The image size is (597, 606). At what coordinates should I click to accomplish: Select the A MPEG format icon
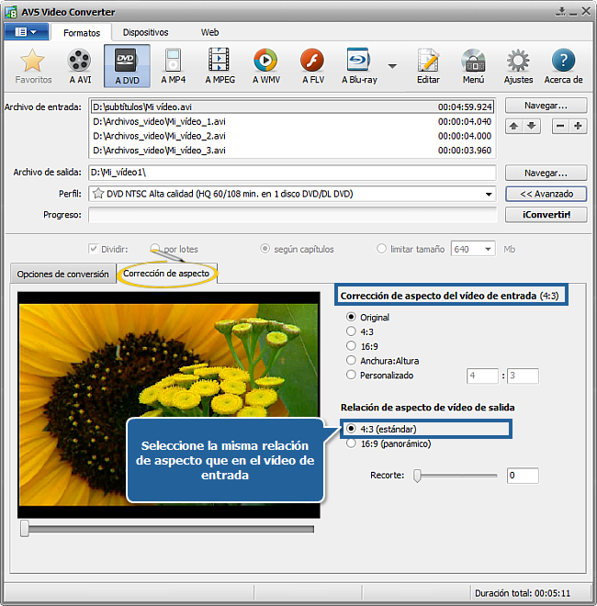(x=220, y=62)
